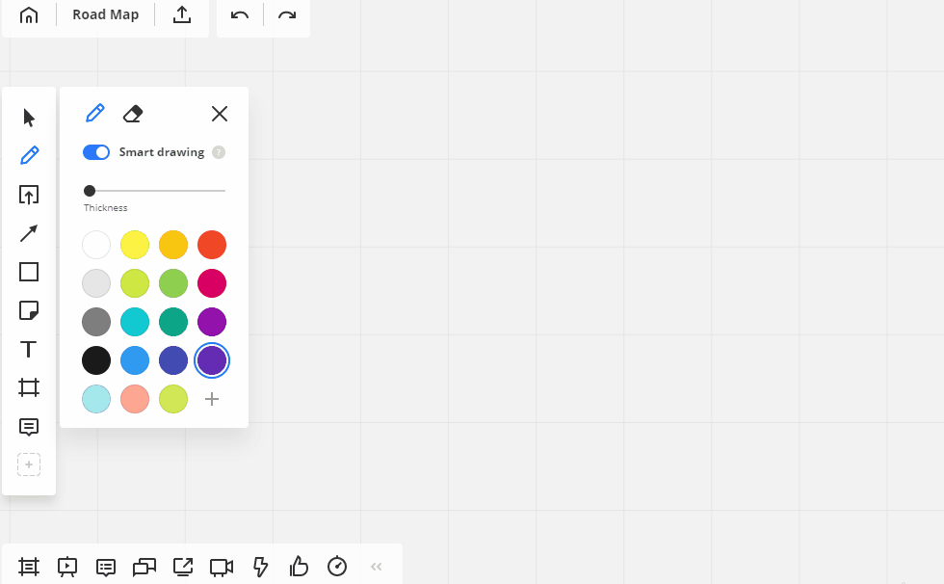The height and width of the screenshot is (584, 944).
Task: Pick the dark gray color swatch
Action: 96,322
